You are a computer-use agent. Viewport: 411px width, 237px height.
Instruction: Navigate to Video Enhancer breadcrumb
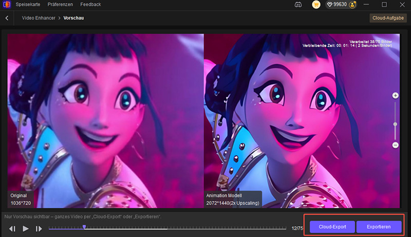click(39, 18)
